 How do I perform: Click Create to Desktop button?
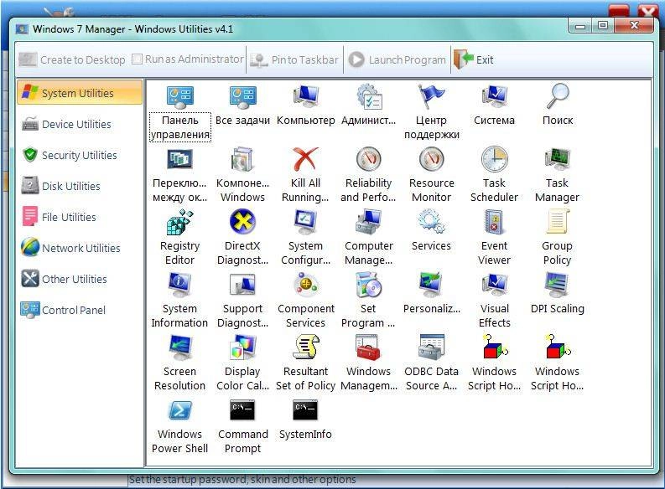[72, 59]
